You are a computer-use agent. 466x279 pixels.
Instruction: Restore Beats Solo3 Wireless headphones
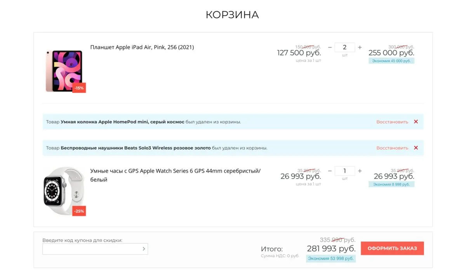[x=392, y=148]
